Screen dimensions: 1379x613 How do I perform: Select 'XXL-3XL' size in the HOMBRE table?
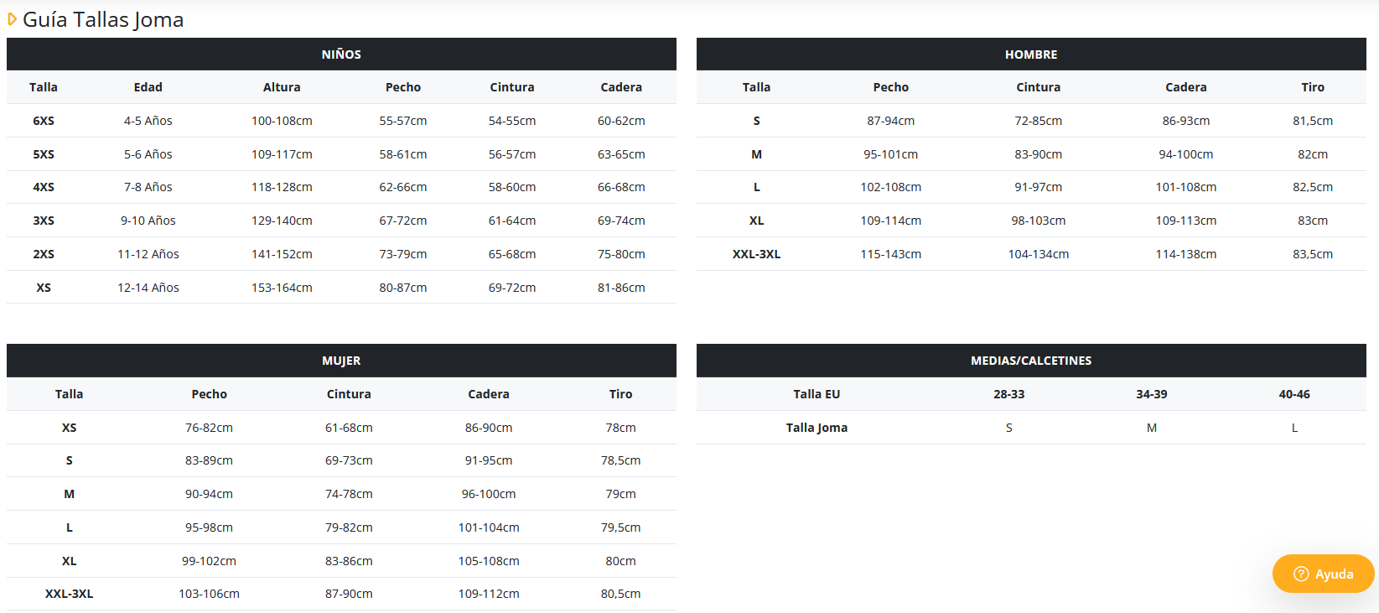pos(756,254)
